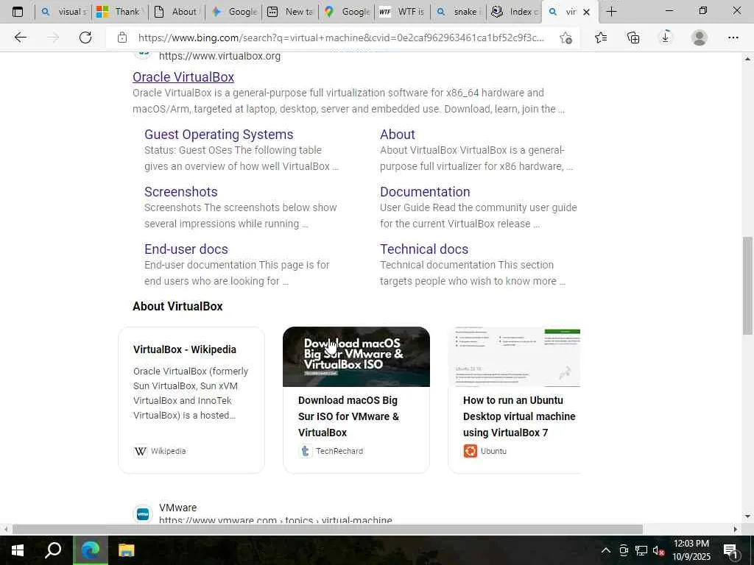The width and height of the screenshot is (754, 565).
Task: Open End-user docs sublink
Action: (x=186, y=249)
